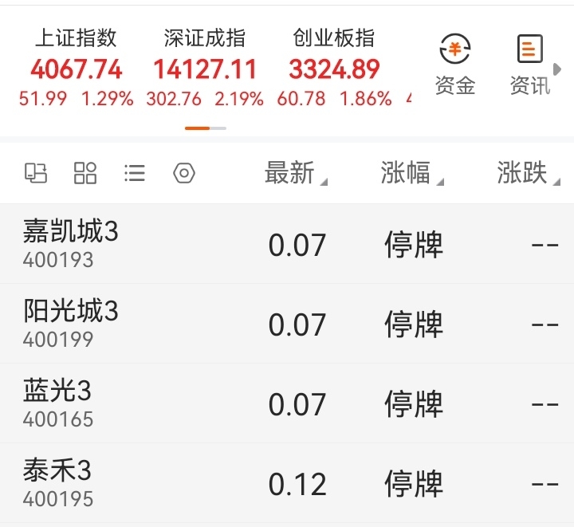The height and width of the screenshot is (527, 574).
Task: Tap the index carousel page indicator
Action: (206, 128)
